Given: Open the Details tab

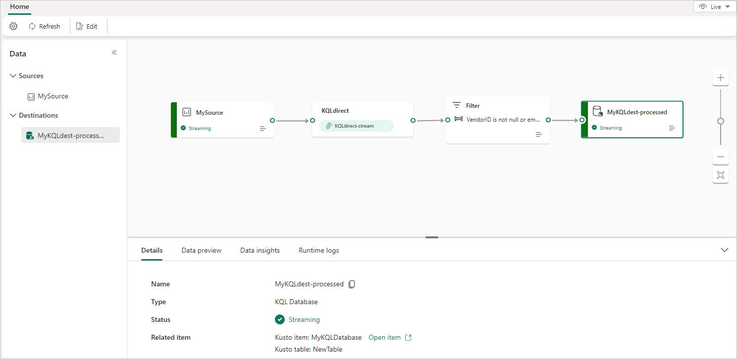Looking at the screenshot, I should (152, 250).
